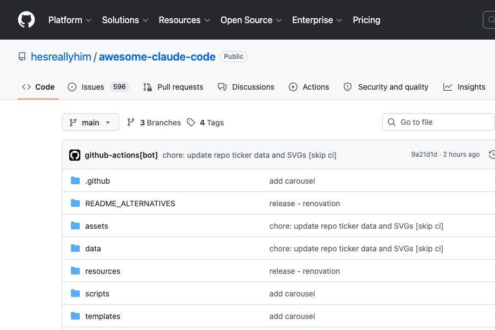Image resolution: width=495 pixels, height=330 pixels.
Task: Open commit hash 9a21d1d
Action: [x=424, y=155]
